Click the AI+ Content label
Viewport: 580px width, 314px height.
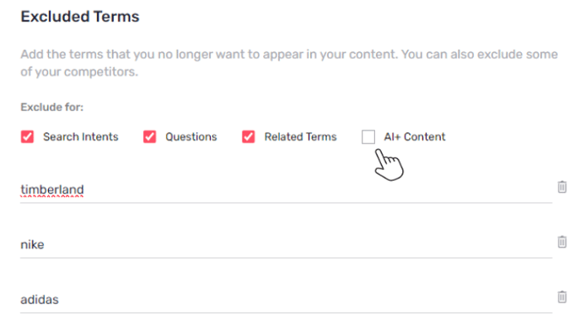pyautogui.click(x=415, y=136)
